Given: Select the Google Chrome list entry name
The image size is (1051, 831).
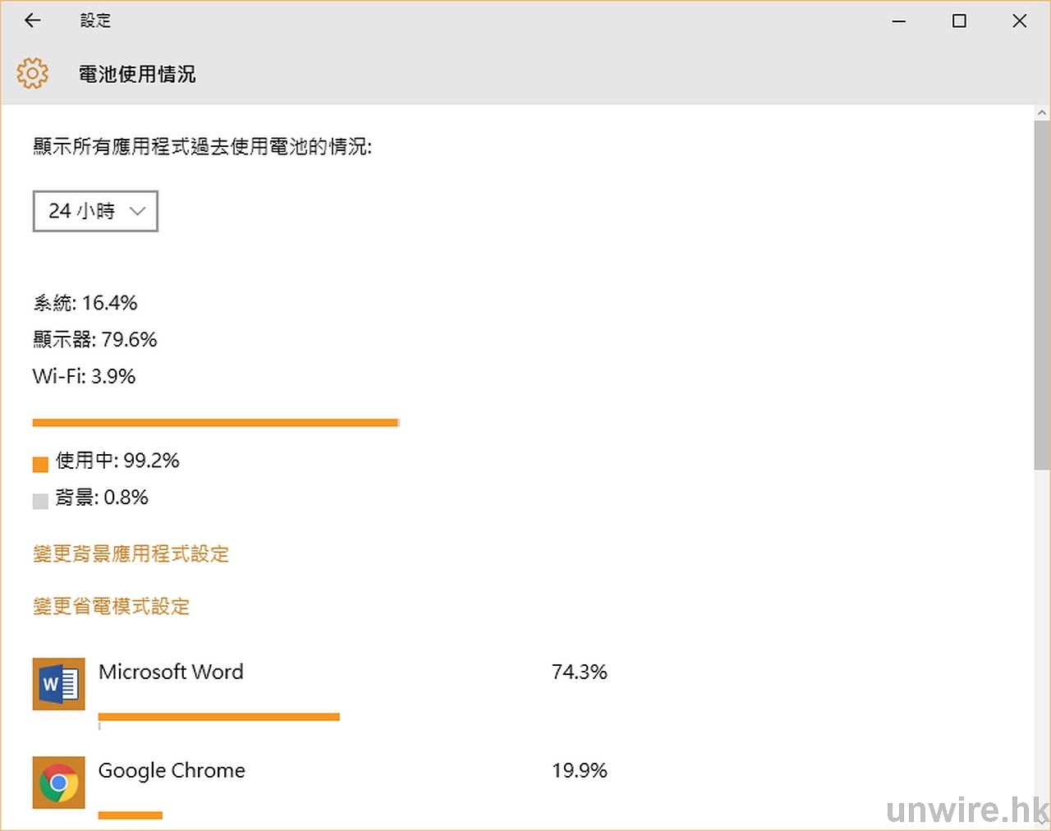Looking at the screenshot, I should tap(172, 770).
